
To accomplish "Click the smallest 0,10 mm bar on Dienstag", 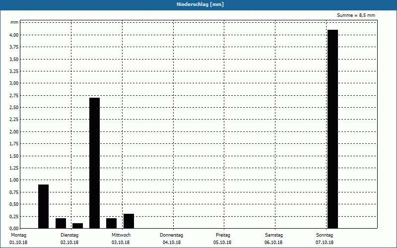I will [77, 226].
